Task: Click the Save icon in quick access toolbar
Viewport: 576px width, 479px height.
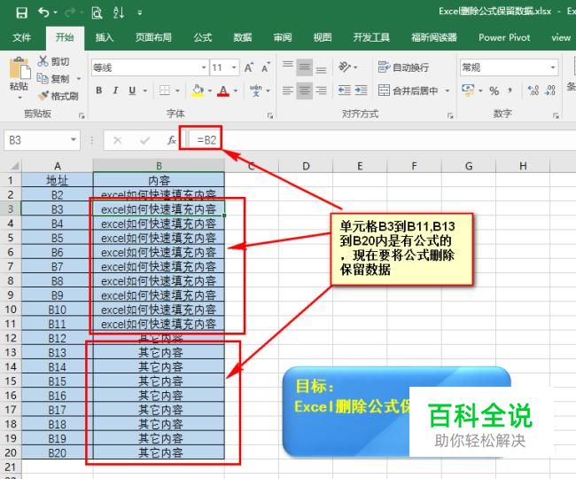Action: coord(21,13)
